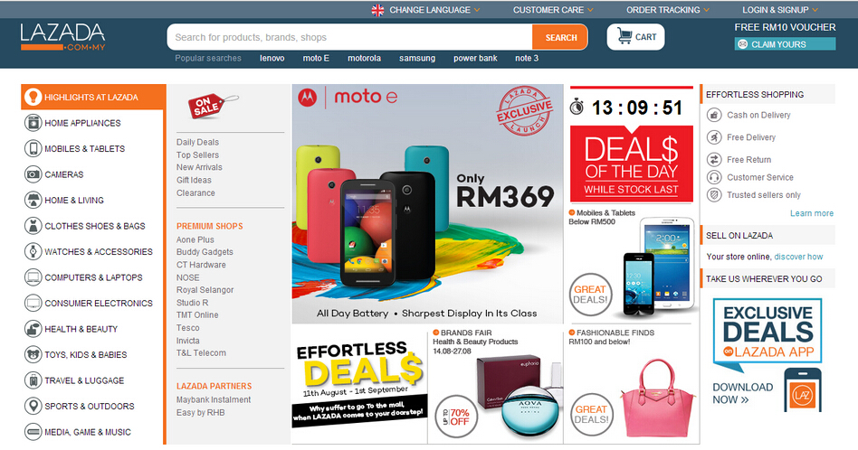The width and height of the screenshot is (858, 450).
Task: Select the Mobiles & Tablets phone icon
Action: click(33, 148)
